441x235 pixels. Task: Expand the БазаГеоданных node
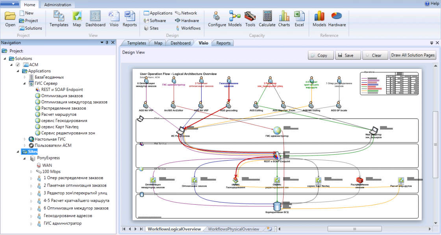pos(25,77)
